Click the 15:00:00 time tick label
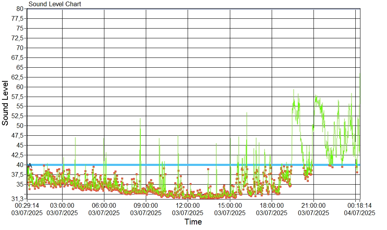The width and height of the screenshot is (387, 230). pyautogui.click(x=230, y=205)
